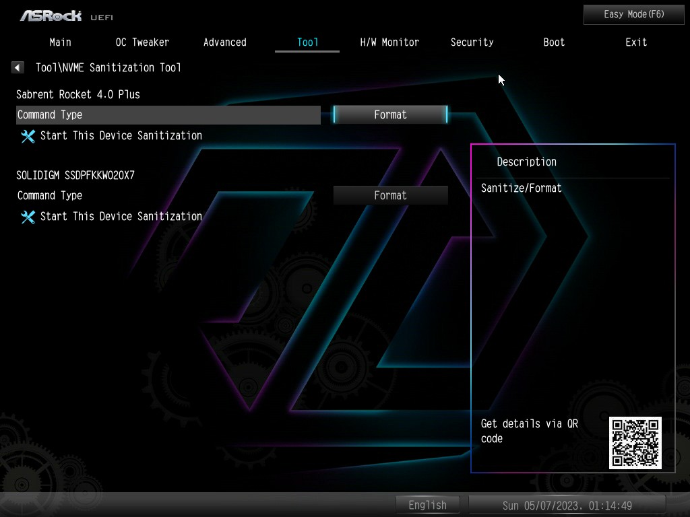690x517 pixels.
Task: Click the wrench icon for SOLIDIGM sanitization
Action: click(x=28, y=217)
